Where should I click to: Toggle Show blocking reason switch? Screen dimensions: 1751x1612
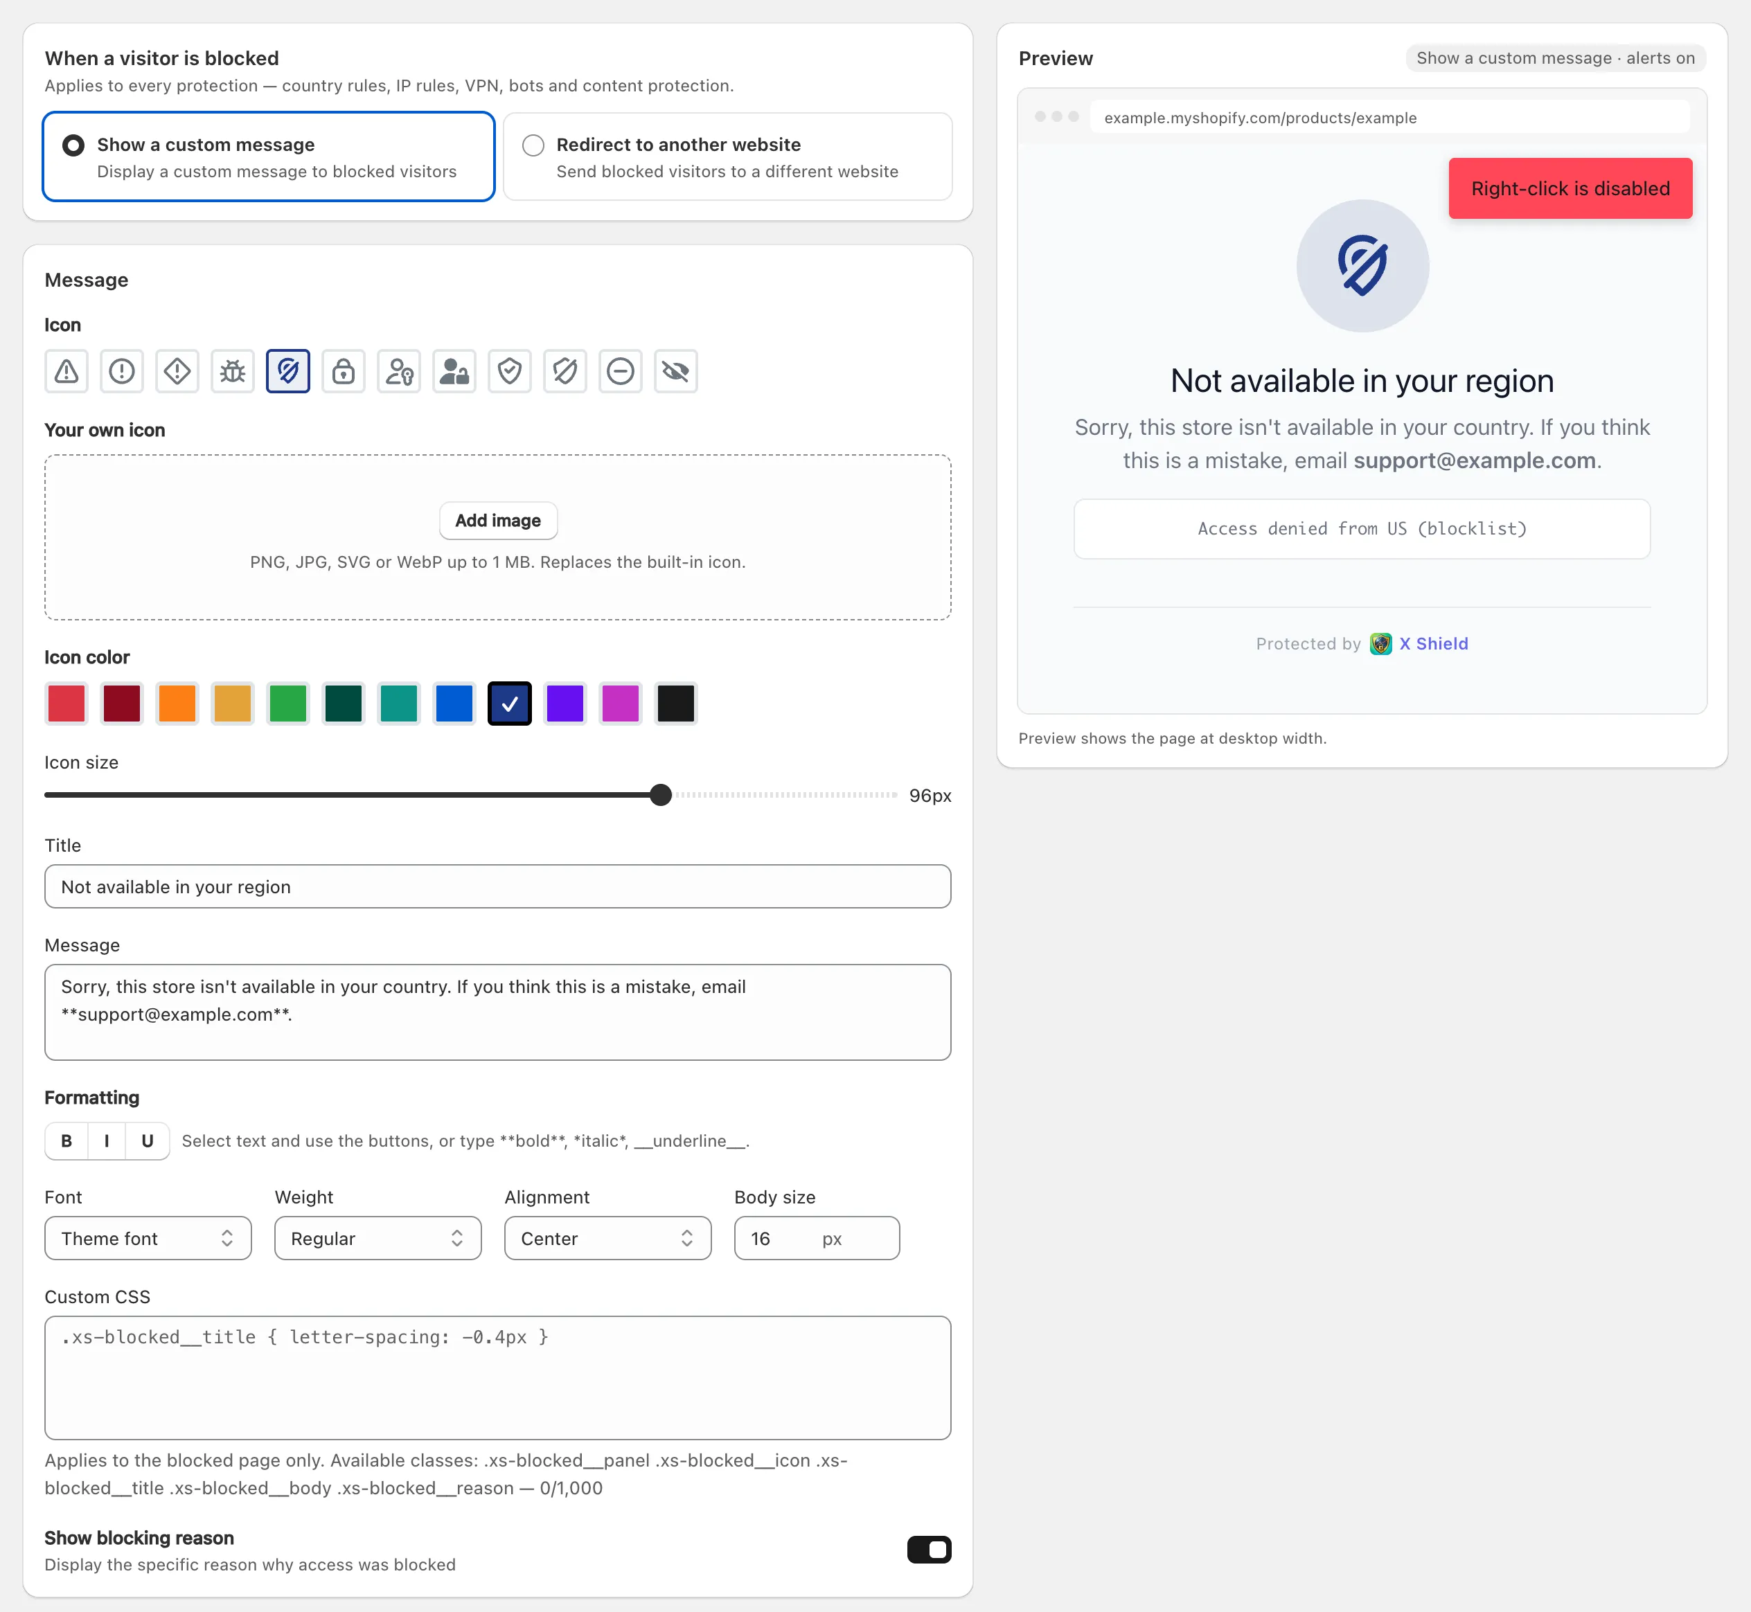pyautogui.click(x=929, y=1550)
